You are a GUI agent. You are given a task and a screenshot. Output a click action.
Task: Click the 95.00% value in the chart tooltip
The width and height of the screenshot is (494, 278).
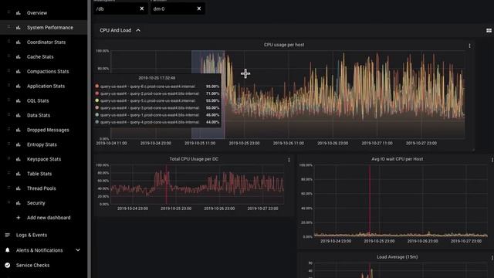[213, 86]
